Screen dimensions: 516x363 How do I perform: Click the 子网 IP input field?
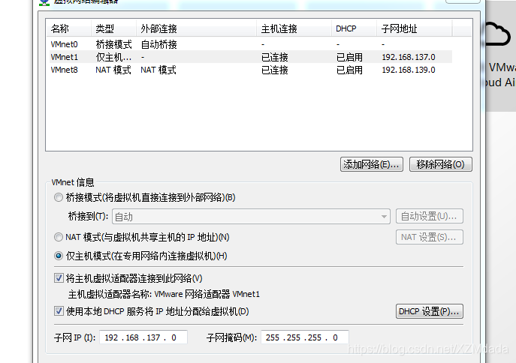point(143,337)
